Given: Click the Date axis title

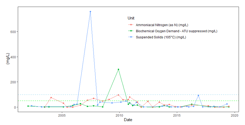Looking at the screenshot, I should click(x=128, y=120).
